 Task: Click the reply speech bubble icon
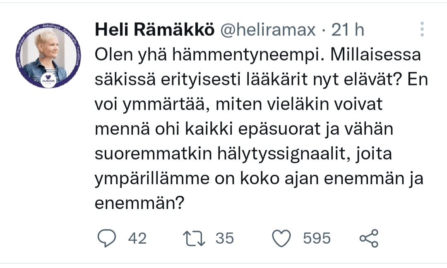[x=106, y=238]
